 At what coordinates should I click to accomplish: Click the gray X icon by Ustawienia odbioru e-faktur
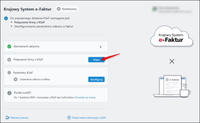point(16,79)
